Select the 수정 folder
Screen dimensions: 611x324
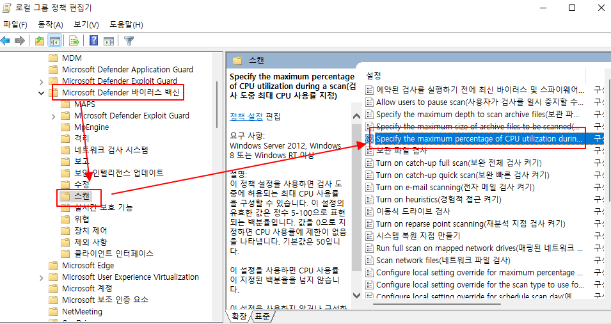click(x=75, y=184)
